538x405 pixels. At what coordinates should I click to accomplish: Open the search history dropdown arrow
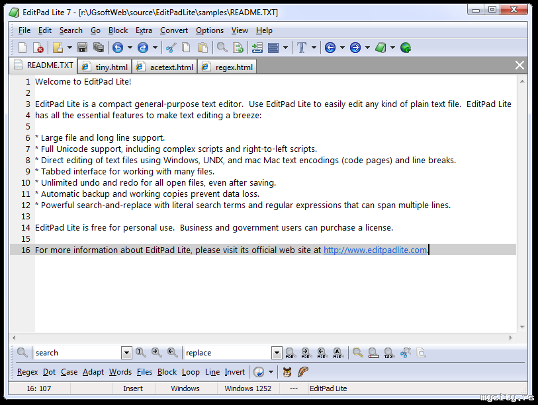point(126,353)
